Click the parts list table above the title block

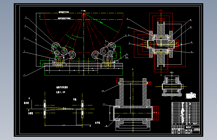tap(185, 114)
